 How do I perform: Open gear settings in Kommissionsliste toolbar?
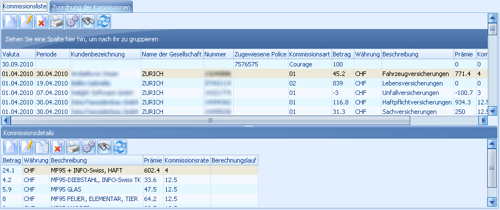[73, 21]
